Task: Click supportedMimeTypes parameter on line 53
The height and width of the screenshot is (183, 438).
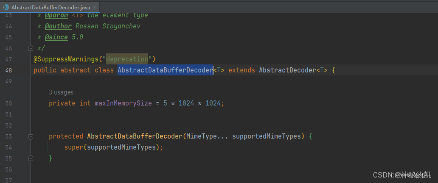Action: 267,136
